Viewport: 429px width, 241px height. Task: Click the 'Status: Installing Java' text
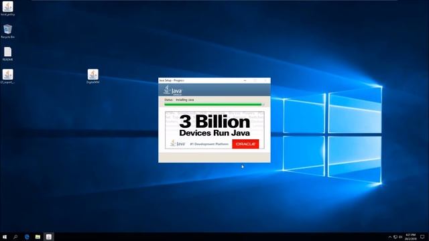[x=179, y=100]
